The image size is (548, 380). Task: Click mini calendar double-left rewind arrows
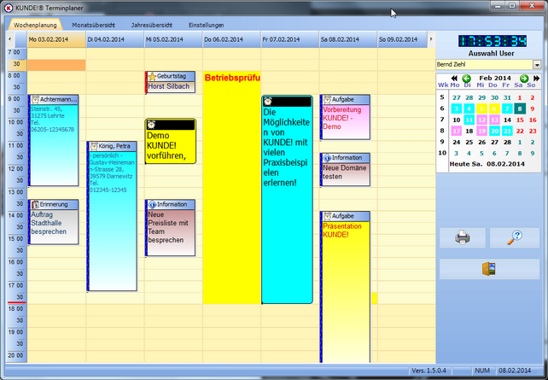point(454,79)
